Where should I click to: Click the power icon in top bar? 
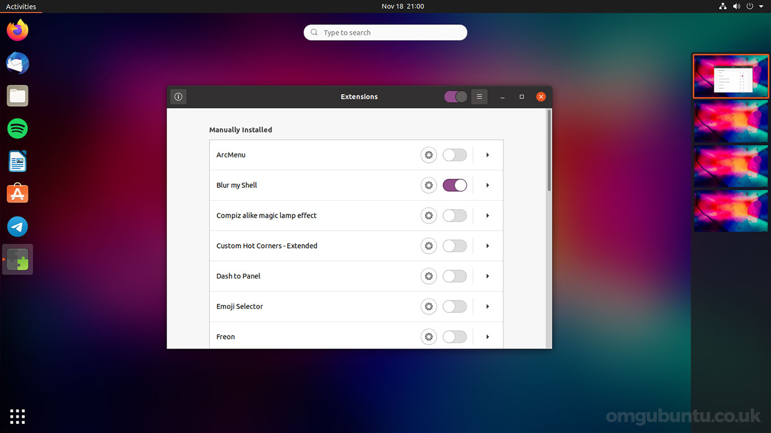(x=750, y=6)
